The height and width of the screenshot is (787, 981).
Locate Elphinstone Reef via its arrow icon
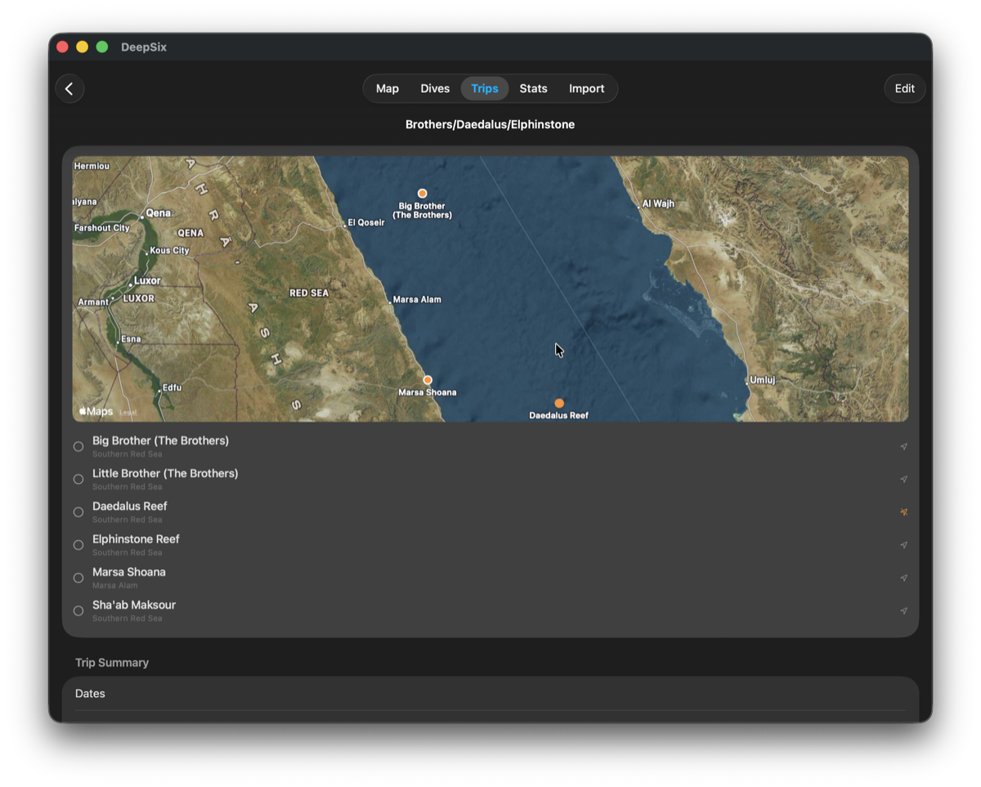[x=903, y=545]
